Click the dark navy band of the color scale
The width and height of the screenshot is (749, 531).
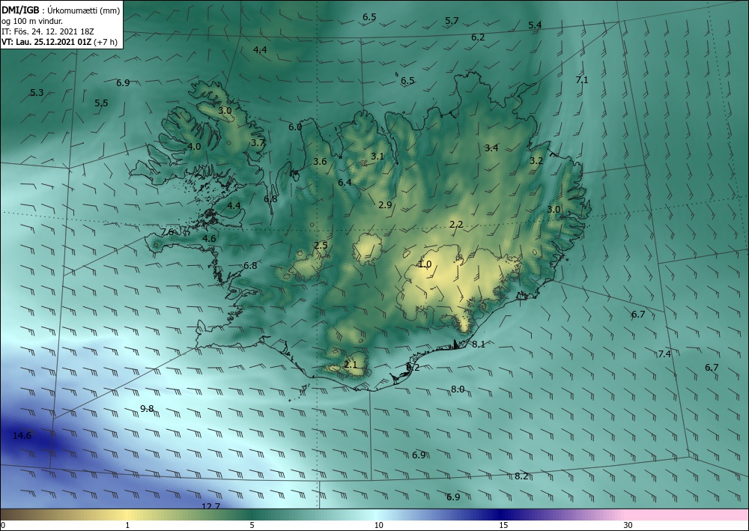499,515
